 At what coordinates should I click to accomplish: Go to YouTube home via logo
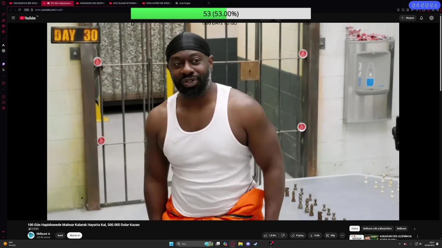(x=28, y=18)
